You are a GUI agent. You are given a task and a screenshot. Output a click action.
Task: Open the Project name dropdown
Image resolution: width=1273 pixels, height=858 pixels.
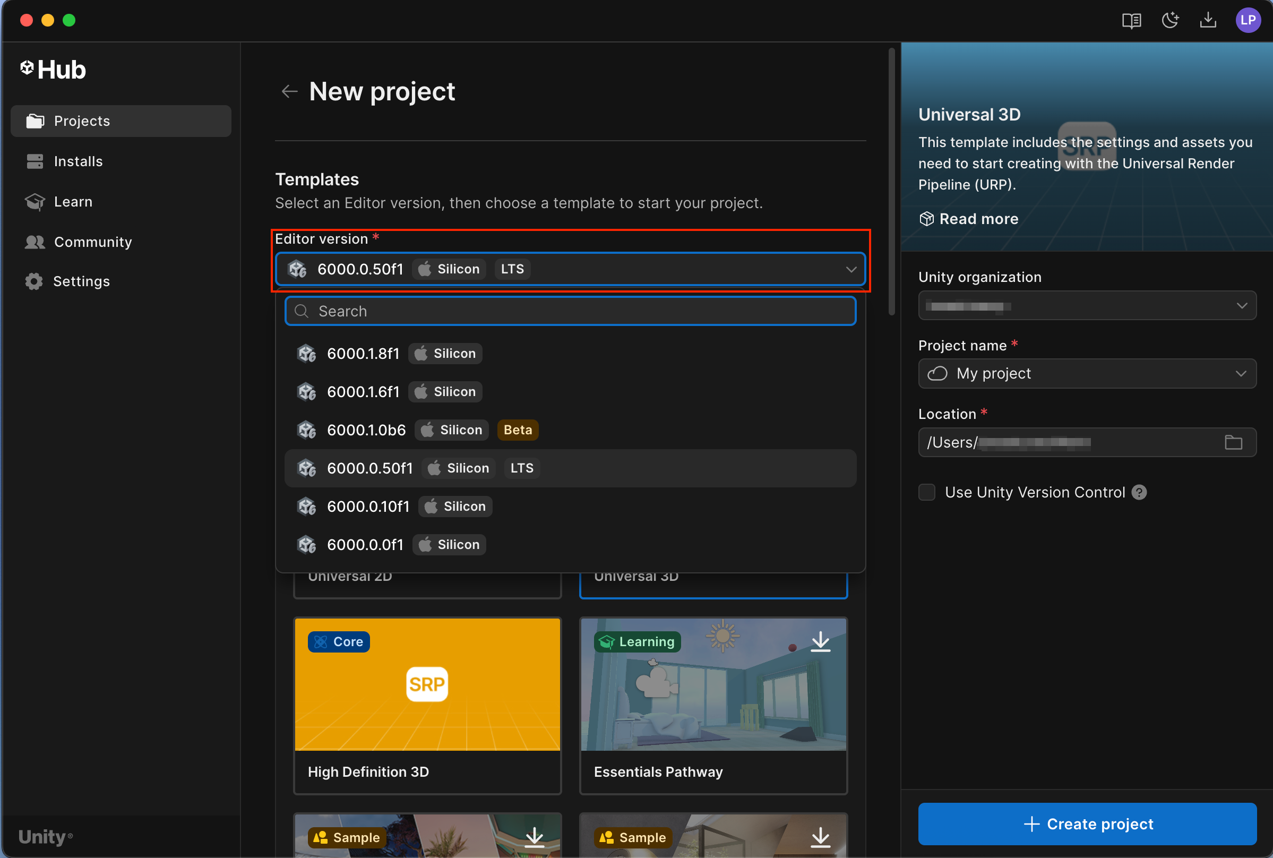[x=1240, y=374]
